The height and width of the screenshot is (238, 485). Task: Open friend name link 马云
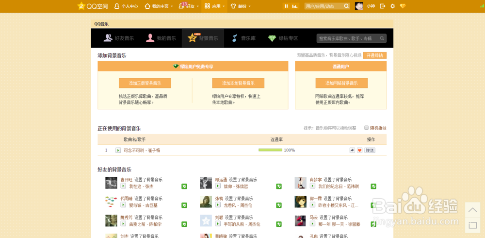pyautogui.click(x=314, y=218)
